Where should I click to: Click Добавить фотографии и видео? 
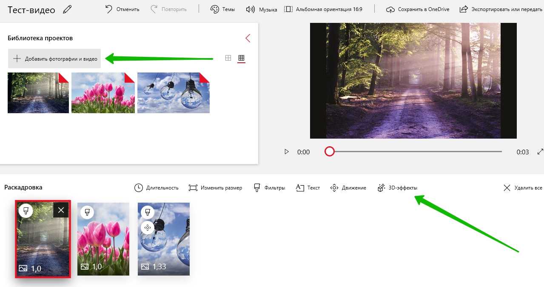[x=54, y=59]
